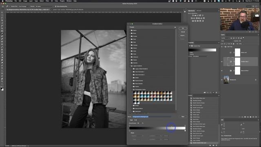Hide the Background layer
The height and width of the screenshot is (147, 261).
pyautogui.click(x=222, y=80)
